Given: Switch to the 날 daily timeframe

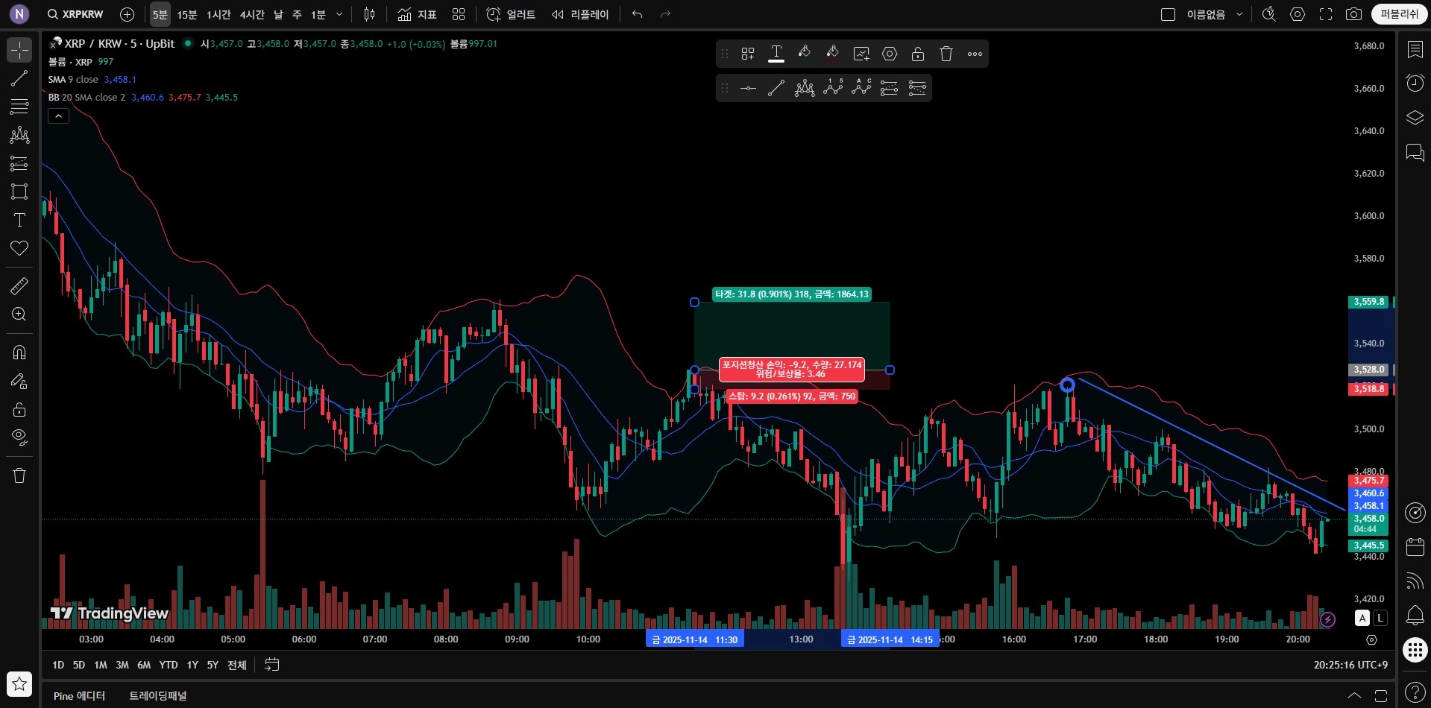Looking at the screenshot, I should click(x=278, y=14).
